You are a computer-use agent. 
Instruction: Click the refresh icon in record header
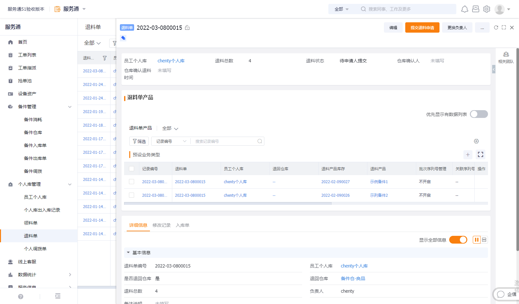tap(496, 27)
